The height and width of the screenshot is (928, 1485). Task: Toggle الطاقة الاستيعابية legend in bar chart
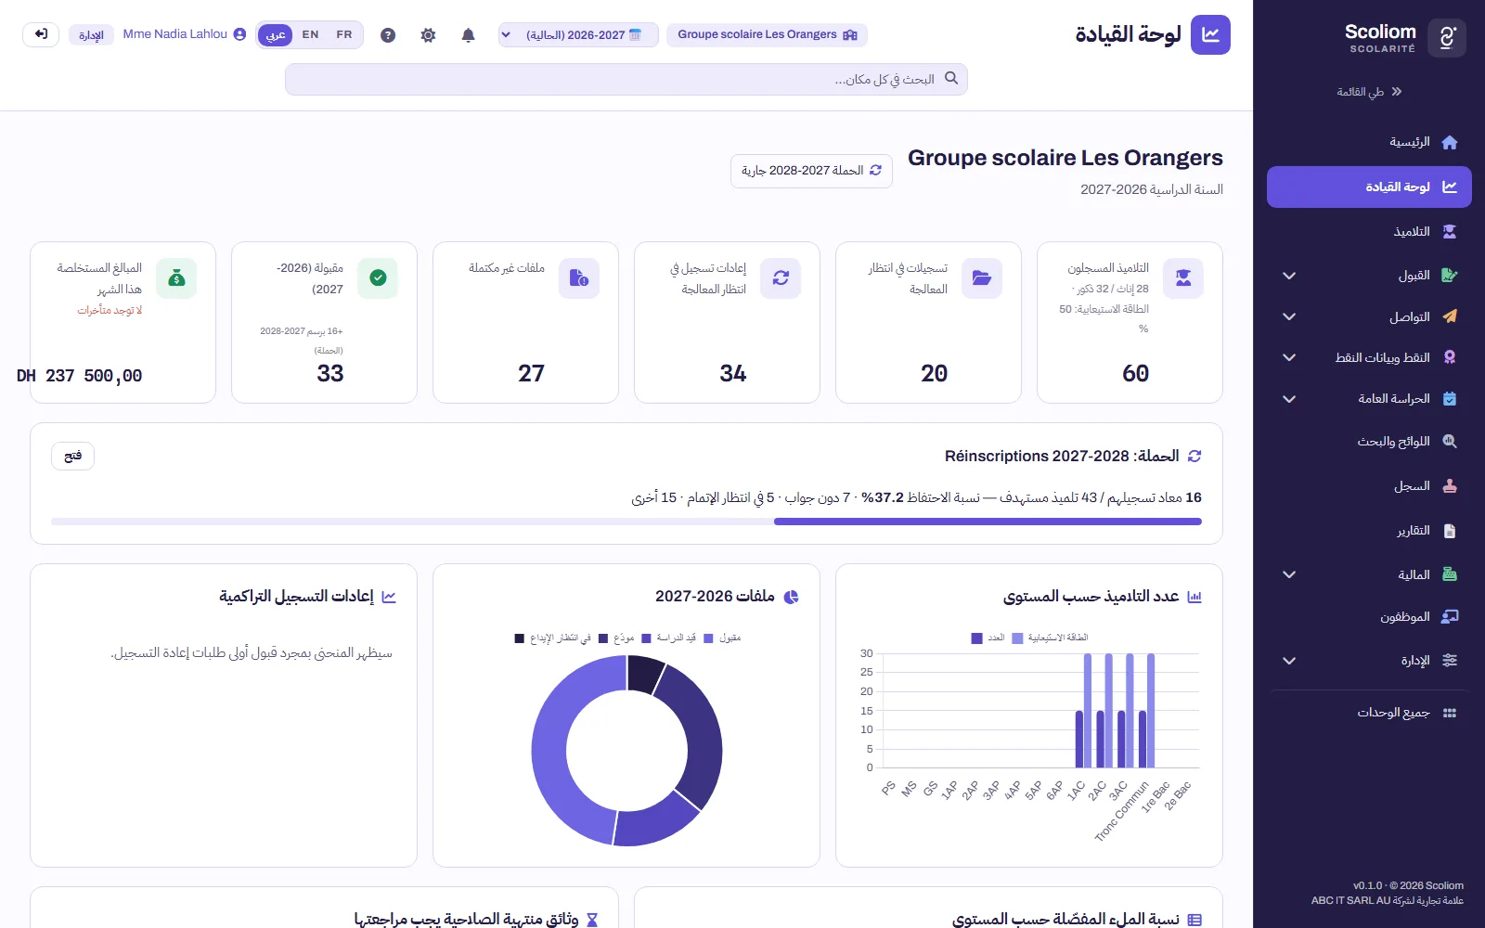tap(1051, 638)
